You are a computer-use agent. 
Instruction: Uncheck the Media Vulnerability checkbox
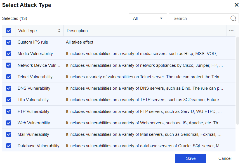(9, 54)
